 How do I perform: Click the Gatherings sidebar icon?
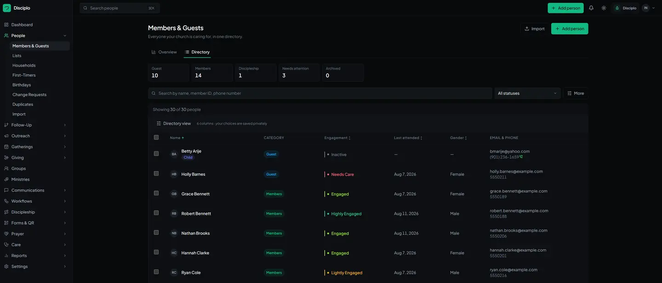click(x=6, y=147)
